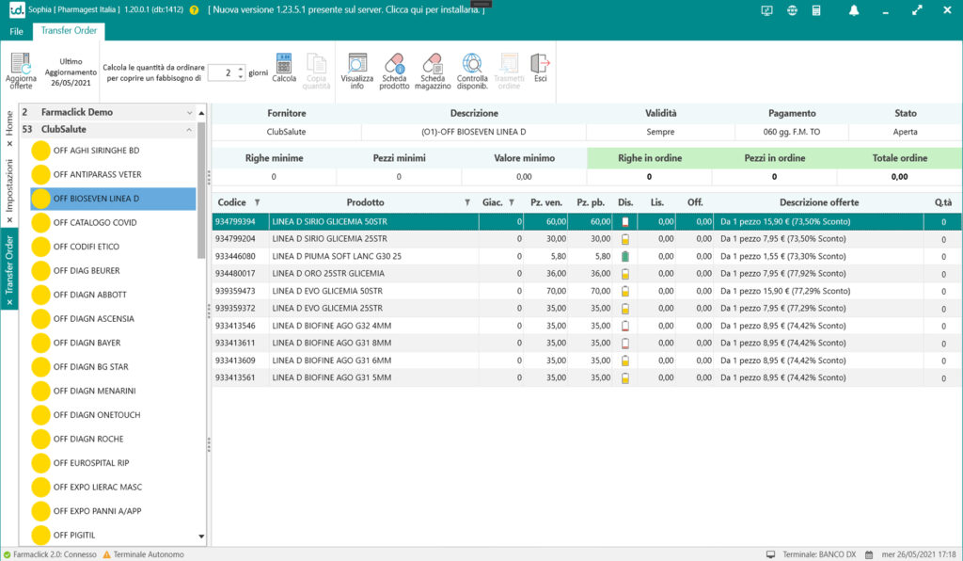The image size is (963, 561).
Task: Click Controlla disponibilità globe icon
Action: 471,64
